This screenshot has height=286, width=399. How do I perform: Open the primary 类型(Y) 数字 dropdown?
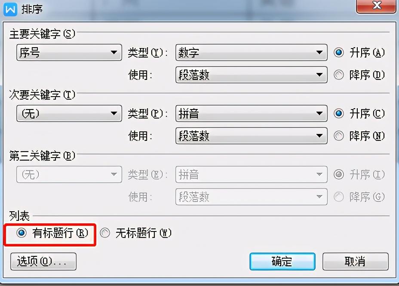pos(252,52)
